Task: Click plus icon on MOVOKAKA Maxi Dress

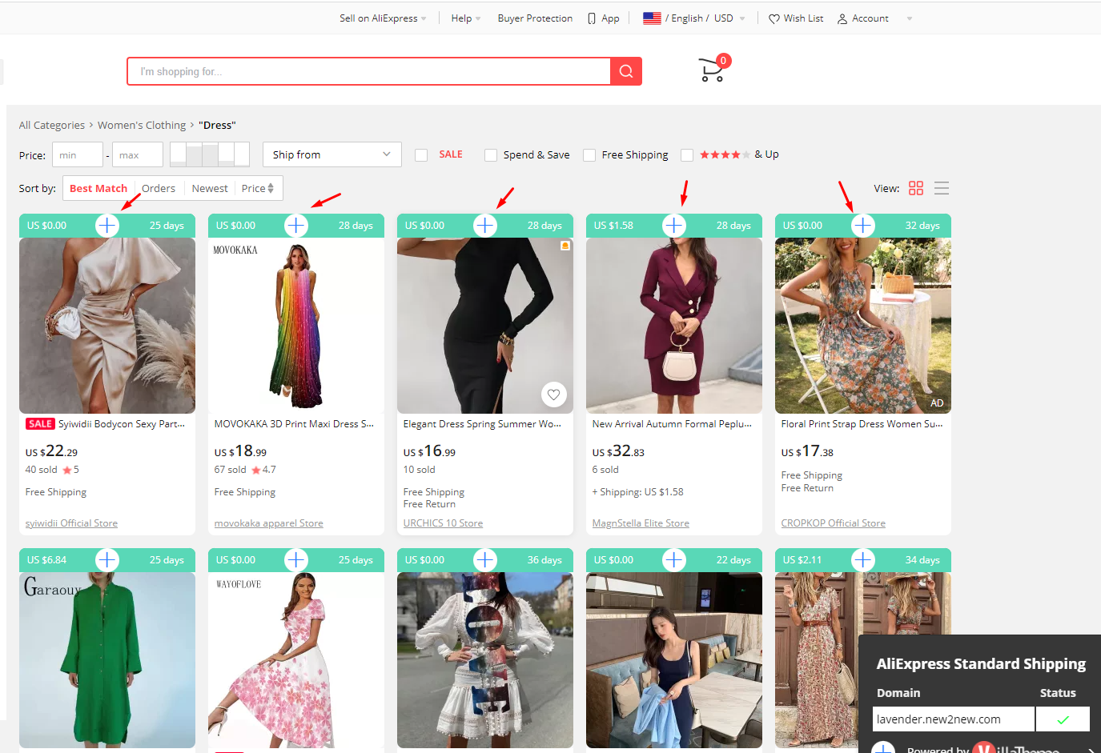Action: 296,226
